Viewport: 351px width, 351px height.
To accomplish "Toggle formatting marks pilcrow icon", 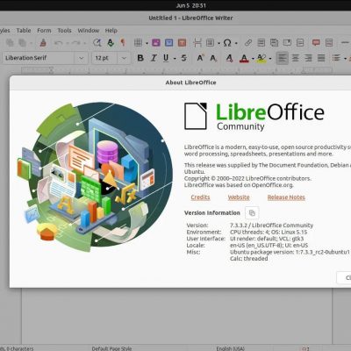I will [x=123, y=43].
